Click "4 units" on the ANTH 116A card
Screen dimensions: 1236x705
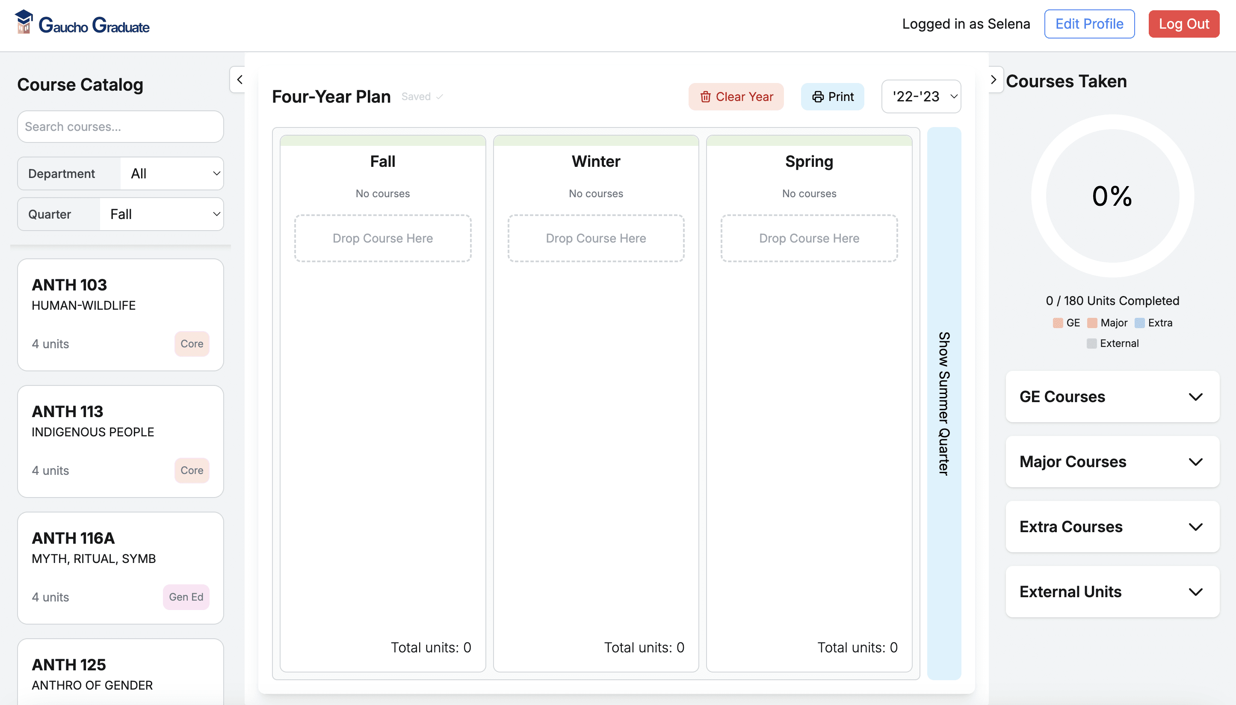pos(50,597)
